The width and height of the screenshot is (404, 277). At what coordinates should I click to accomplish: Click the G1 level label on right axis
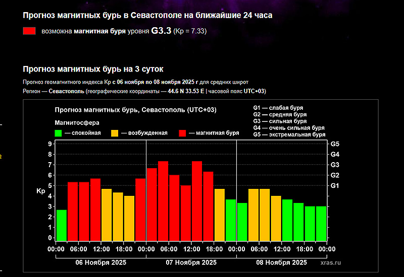(x=335, y=185)
